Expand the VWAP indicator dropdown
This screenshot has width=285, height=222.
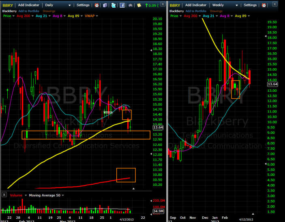(x=97, y=16)
